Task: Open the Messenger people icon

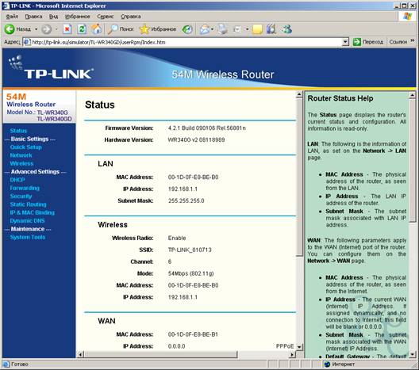Action: pos(286,29)
